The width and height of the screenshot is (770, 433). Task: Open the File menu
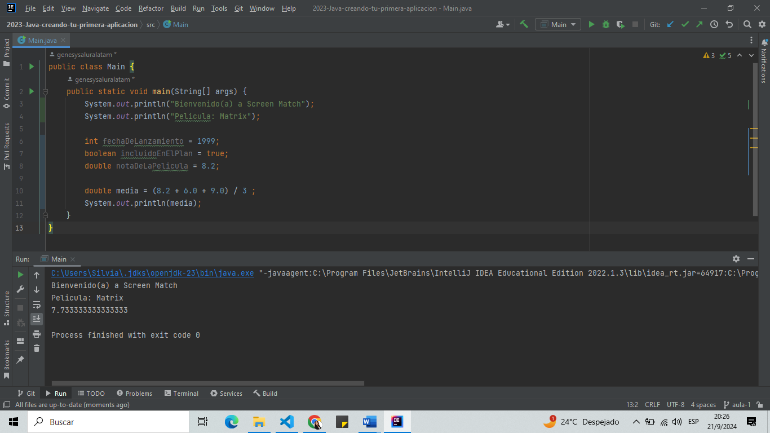point(30,8)
